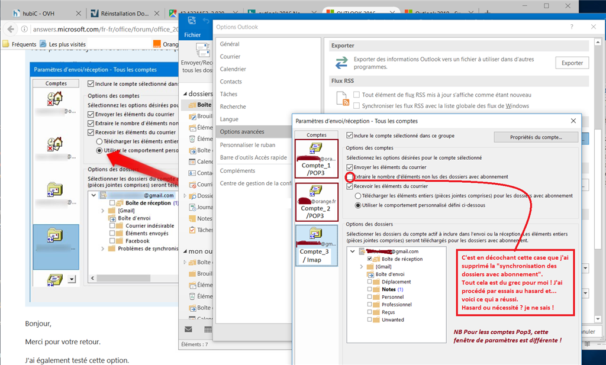Close the hubiC - OVH browser tab
This screenshot has width=606, height=365.
(x=79, y=14)
